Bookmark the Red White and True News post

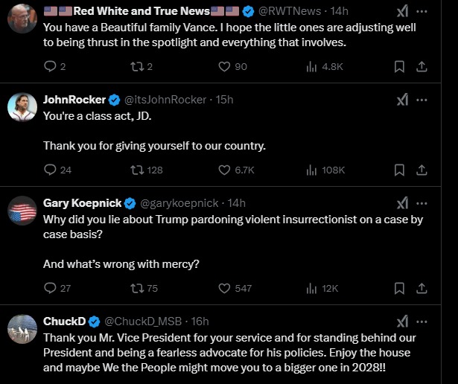[399, 66]
